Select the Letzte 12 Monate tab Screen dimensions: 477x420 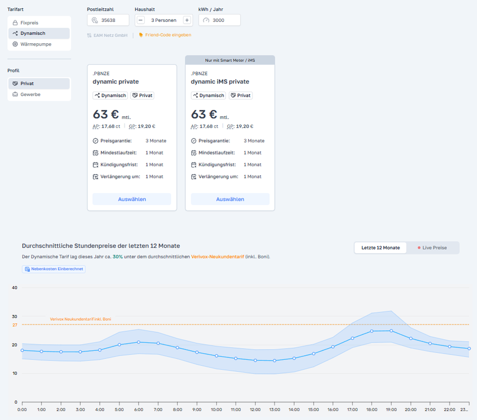click(x=380, y=248)
